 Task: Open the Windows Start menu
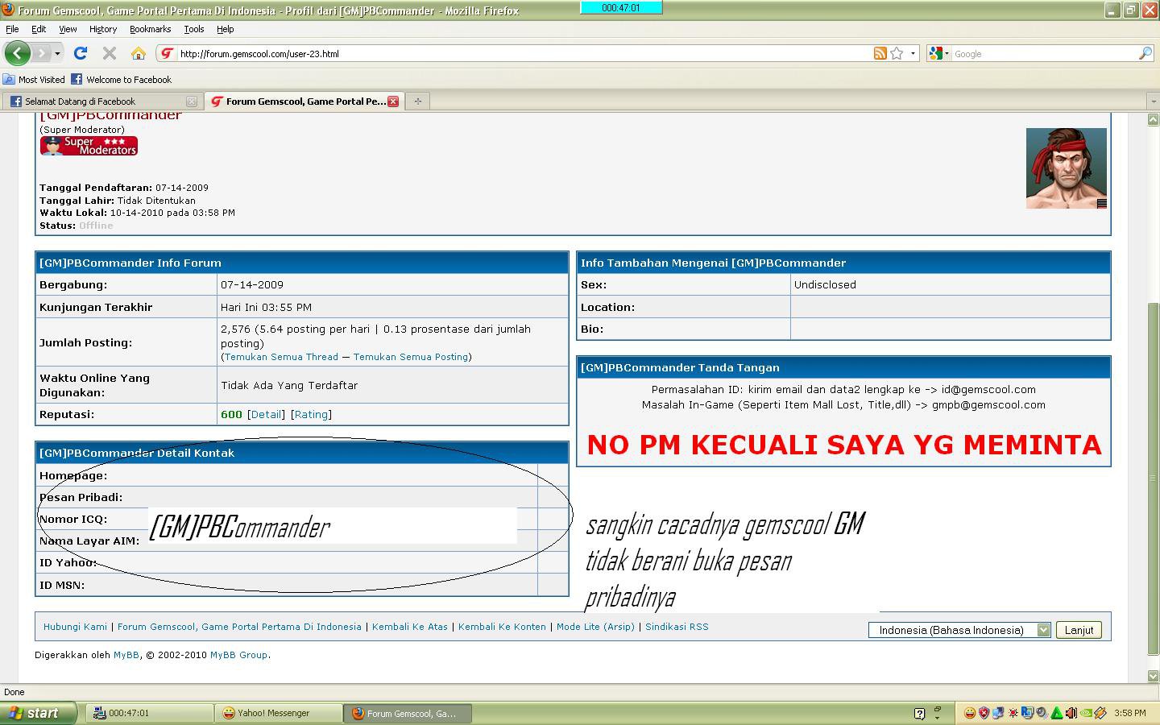click(39, 713)
